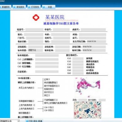The width and height of the screenshot is (122, 122).
Task: Click the 末次月经日期 date field
Action: [96, 42]
